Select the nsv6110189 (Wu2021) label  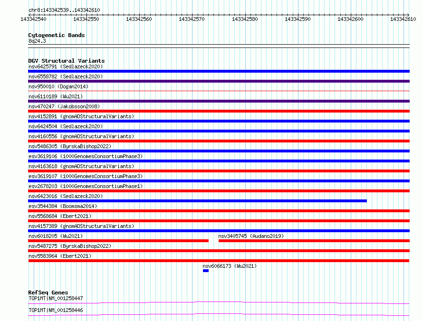pyautogui.click(x=56, y=96)
